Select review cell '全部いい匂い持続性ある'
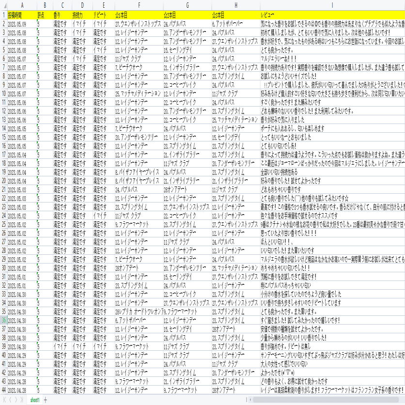405x405 pixels. click(x=332, y=172)
